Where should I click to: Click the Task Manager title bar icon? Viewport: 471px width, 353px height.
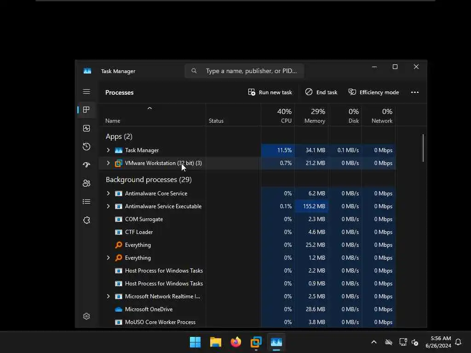[87, 71]
